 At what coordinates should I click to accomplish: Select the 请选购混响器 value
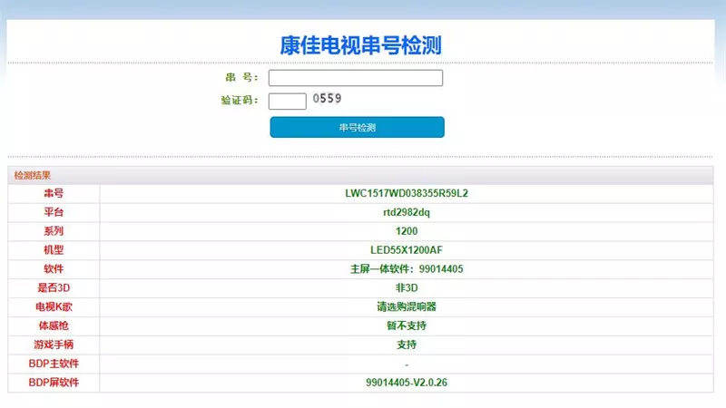click(406, 306)
